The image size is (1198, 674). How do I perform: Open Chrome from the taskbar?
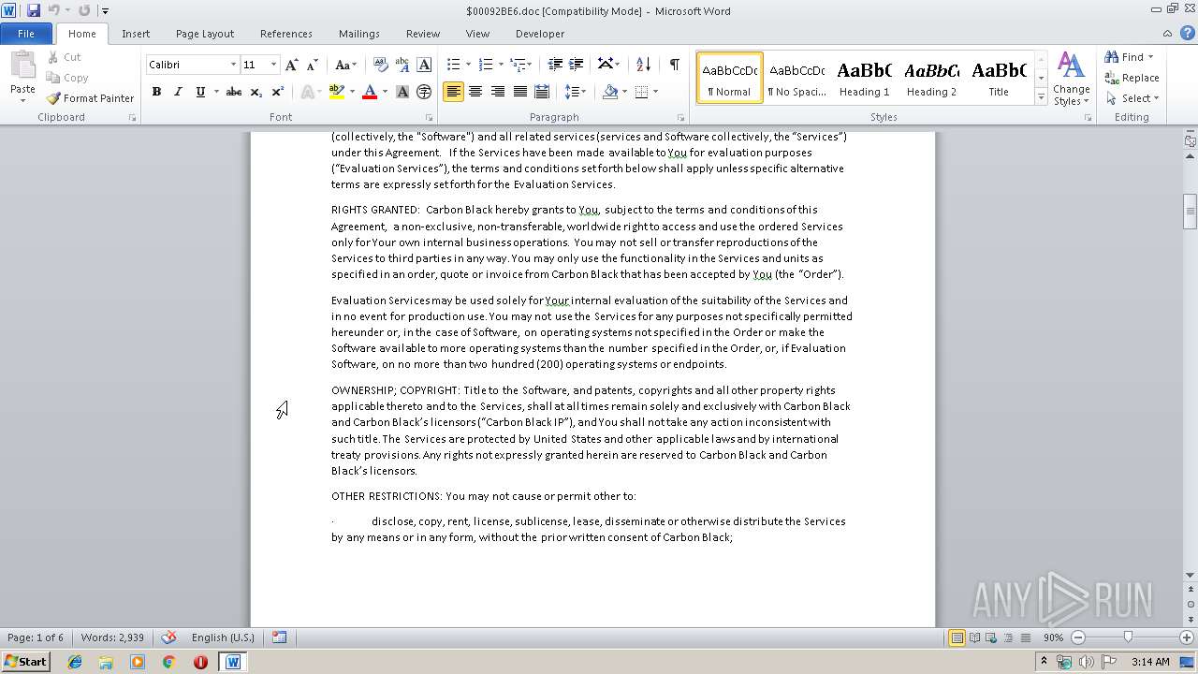pyautogui.click(x=168, y=662)
